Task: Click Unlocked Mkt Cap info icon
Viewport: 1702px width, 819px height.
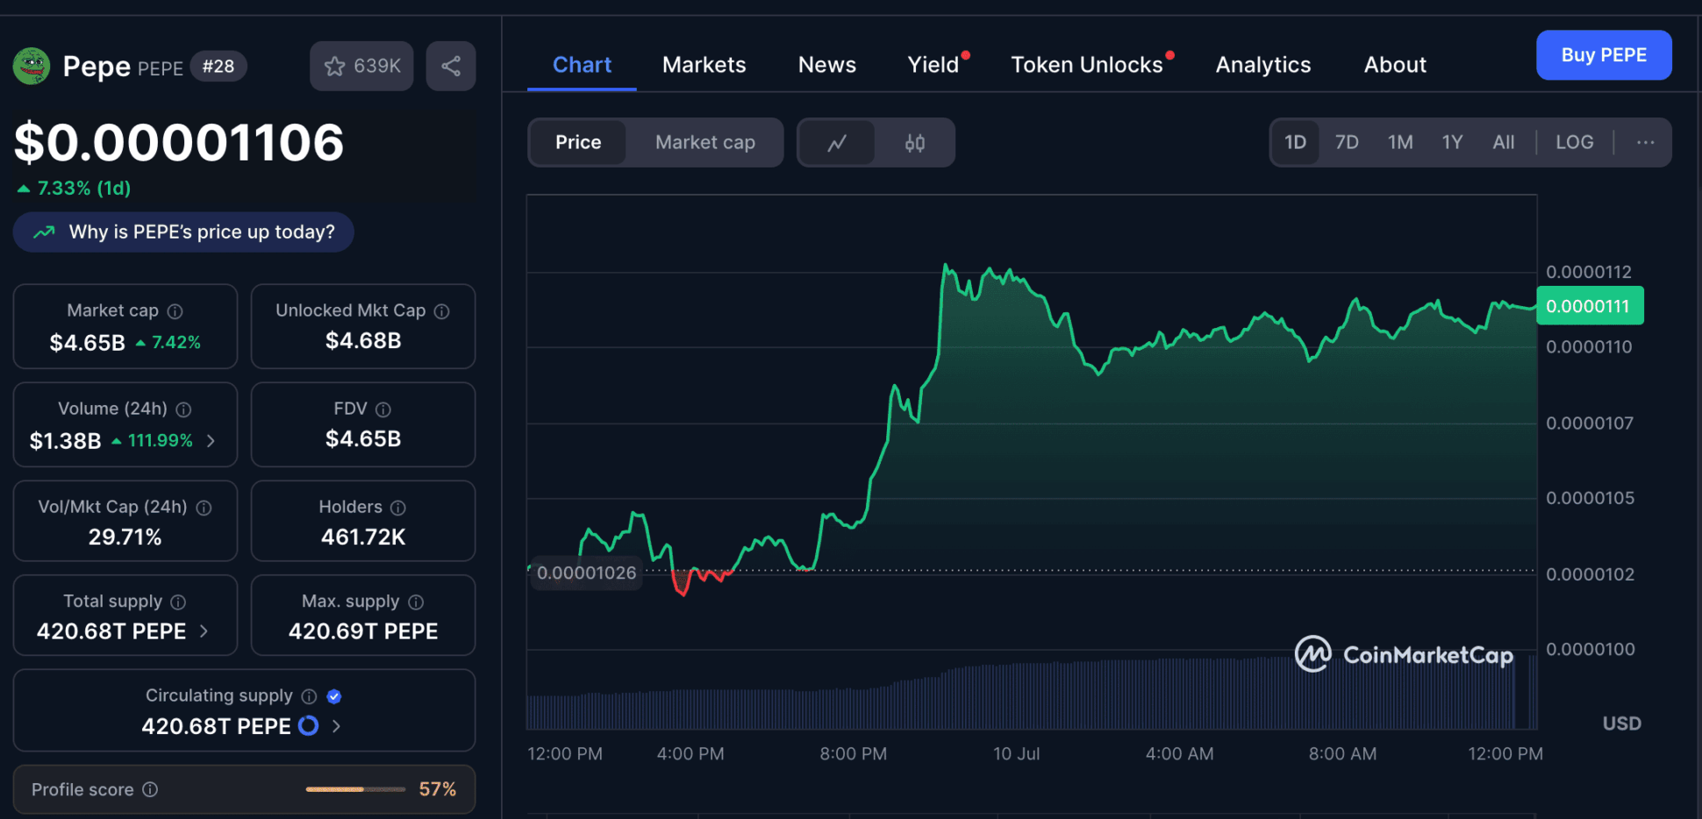Action: tap(442, 311)
